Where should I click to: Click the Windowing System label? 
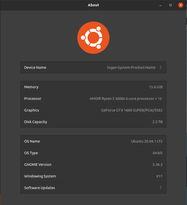pos(40,176)
